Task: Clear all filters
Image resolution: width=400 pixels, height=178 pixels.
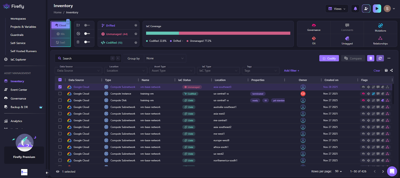Action: [x=377, y=71]
